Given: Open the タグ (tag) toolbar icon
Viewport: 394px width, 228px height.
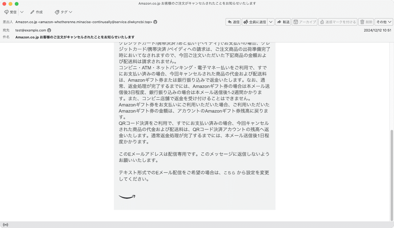Looking at the screenshot, I should click(x=61, y=12).
